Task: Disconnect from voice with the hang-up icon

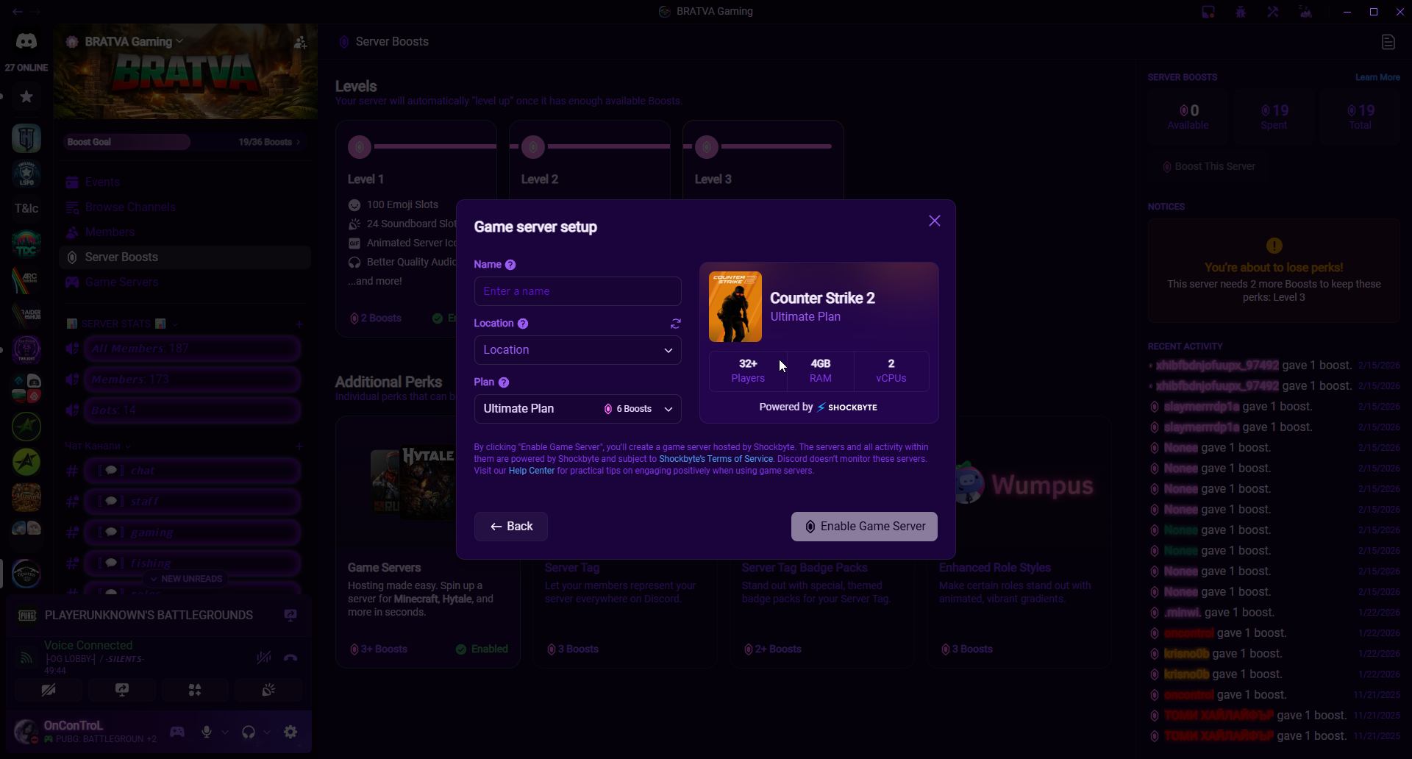Action: click(290, 658)
